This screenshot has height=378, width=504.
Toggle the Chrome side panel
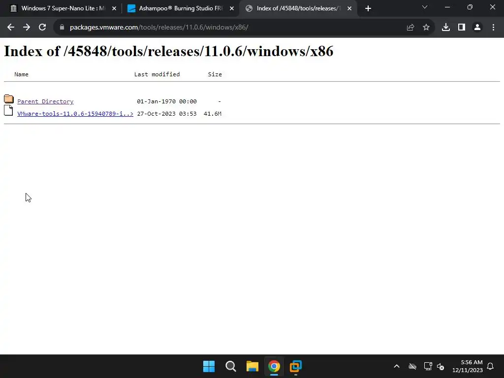(462, 28)
